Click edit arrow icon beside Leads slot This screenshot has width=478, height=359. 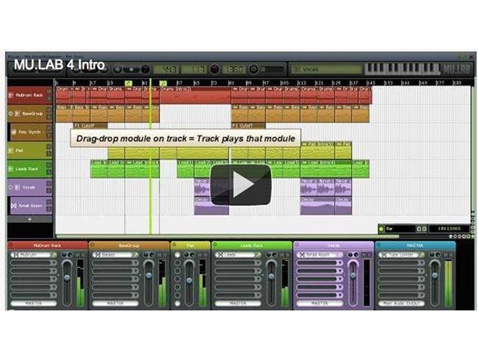pos(258,255)
